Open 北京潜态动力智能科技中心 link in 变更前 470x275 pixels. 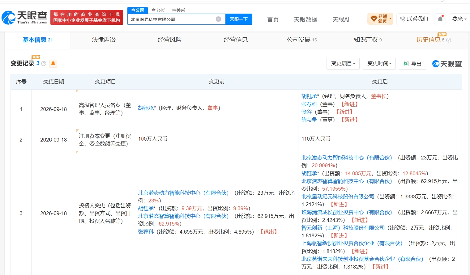[x=183, y=193]
